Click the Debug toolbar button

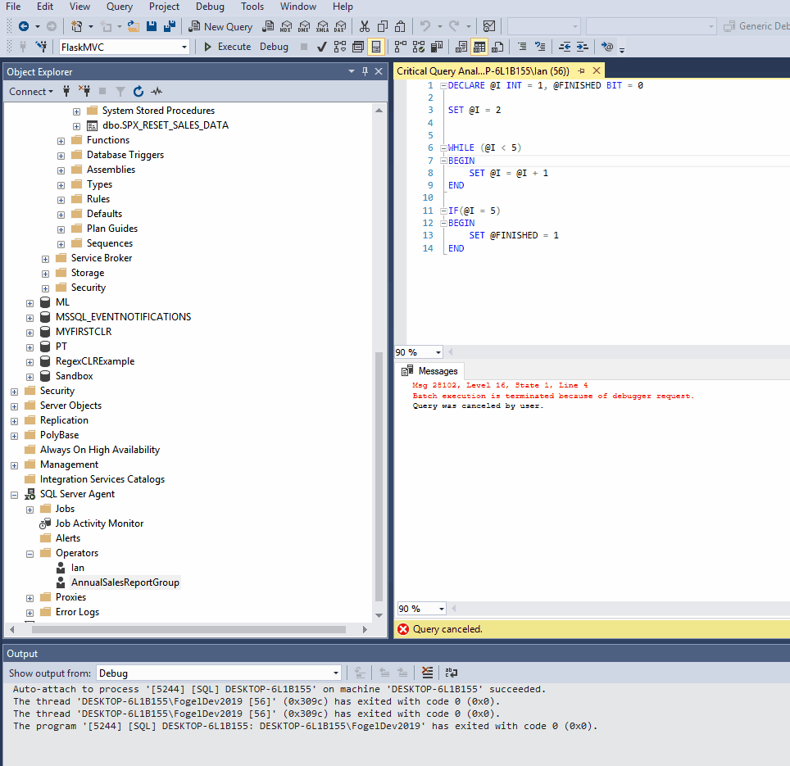(x=274, y=47)
